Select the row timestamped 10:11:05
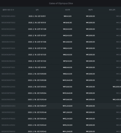The width and height of the screenshot is (121, 133). click(x=60, y=48)
